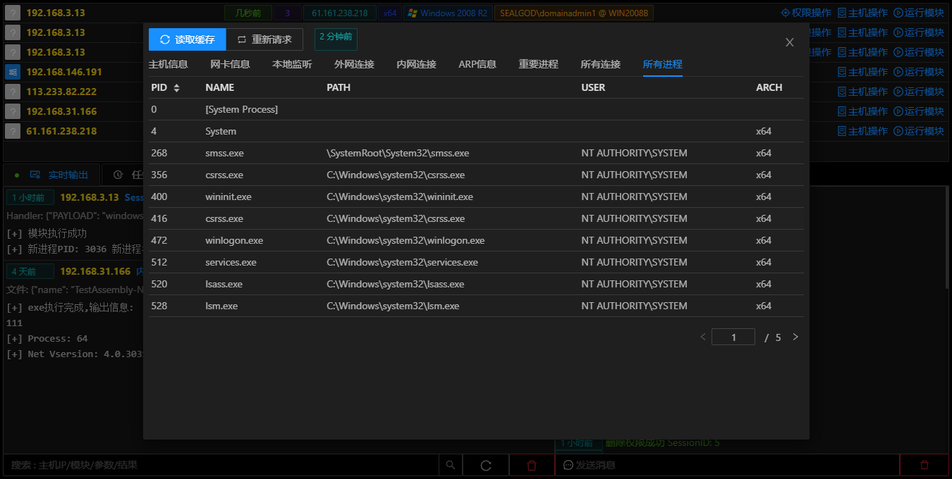Show the 外网连接 tab
The width and height of the screenshot is (952, 479).
(355, 64)
